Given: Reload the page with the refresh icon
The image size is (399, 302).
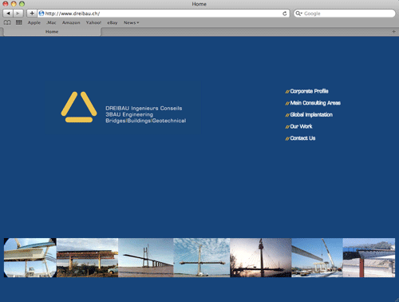Looking at the screenshot, I should [x=284, y=14].
